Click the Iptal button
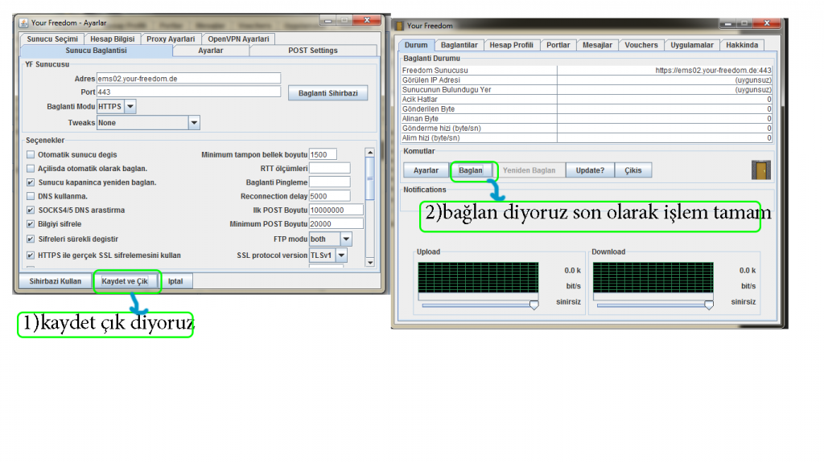824x462 pixels. (x=175, y=281)
